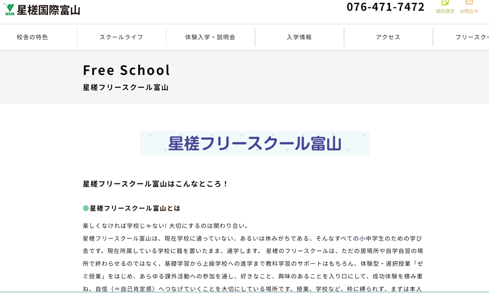Click heading 星槎フリースクール富山はこんなところ！

click(156, 184)
